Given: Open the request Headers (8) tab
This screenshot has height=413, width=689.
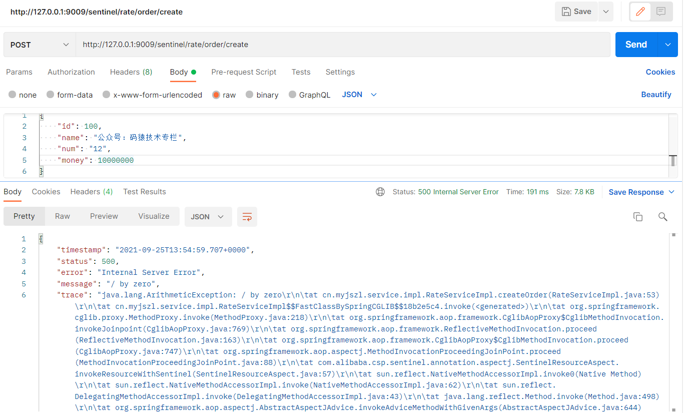Looking at the screenshot, I should (x=131, y=72).
